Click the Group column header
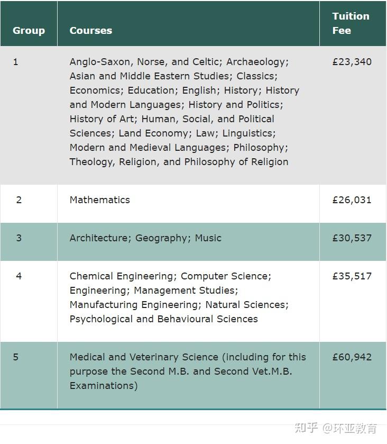 (29, 31)
